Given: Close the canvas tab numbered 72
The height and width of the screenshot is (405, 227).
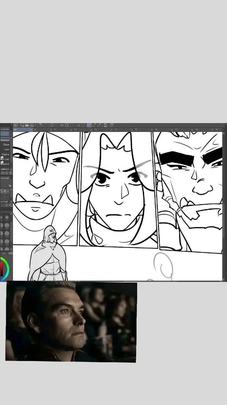Looking at the screenshot, I should pyautogui.click(x=91, y=130).
